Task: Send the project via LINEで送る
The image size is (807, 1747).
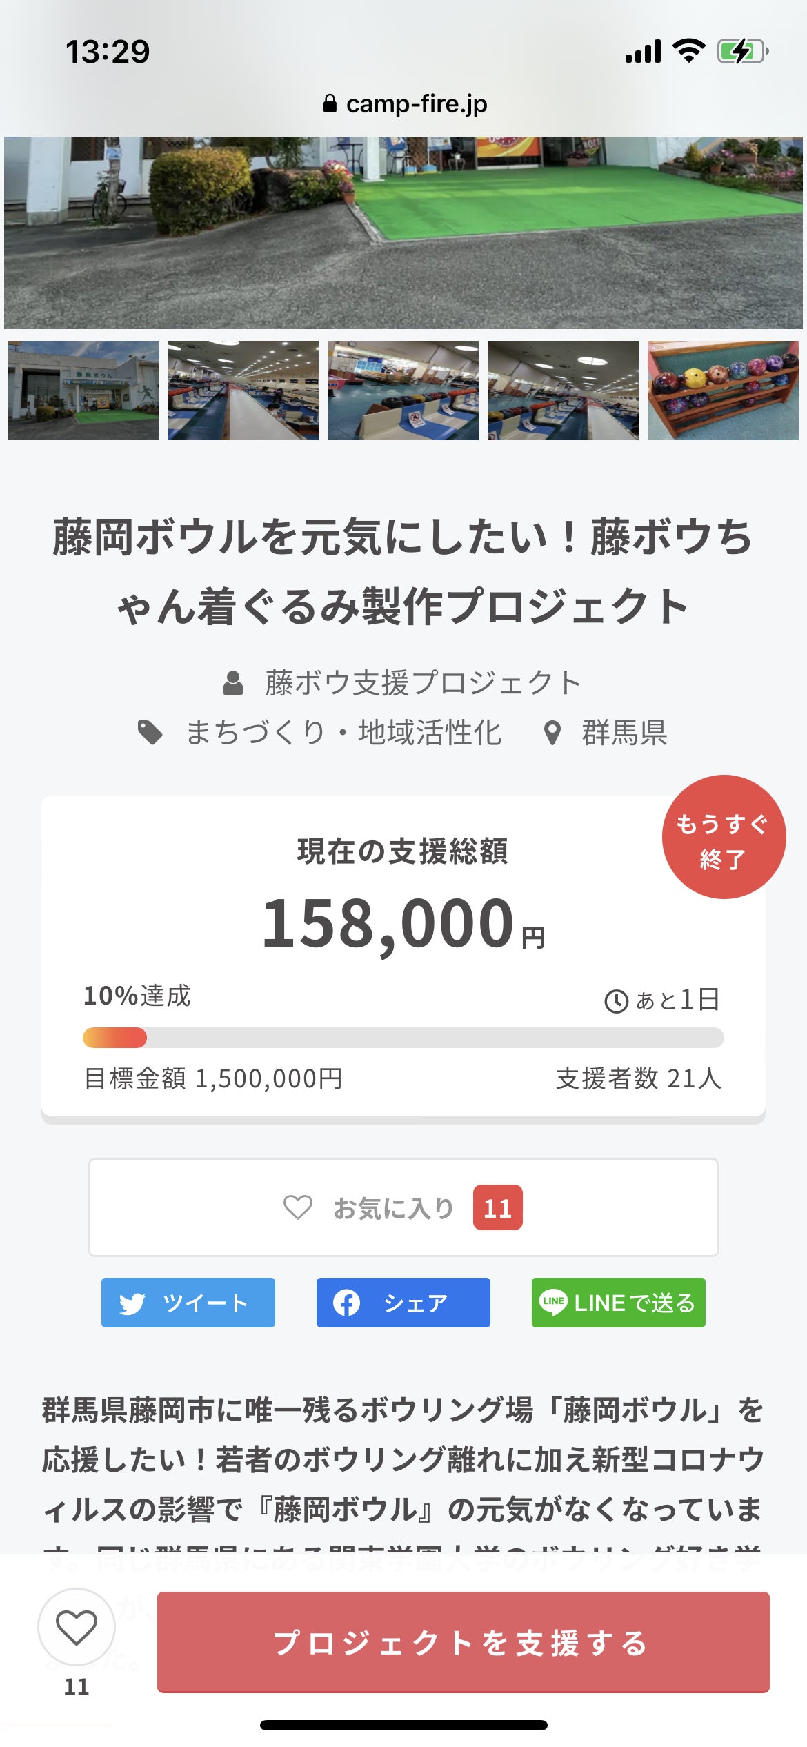Action: [x=618, y=1303]
